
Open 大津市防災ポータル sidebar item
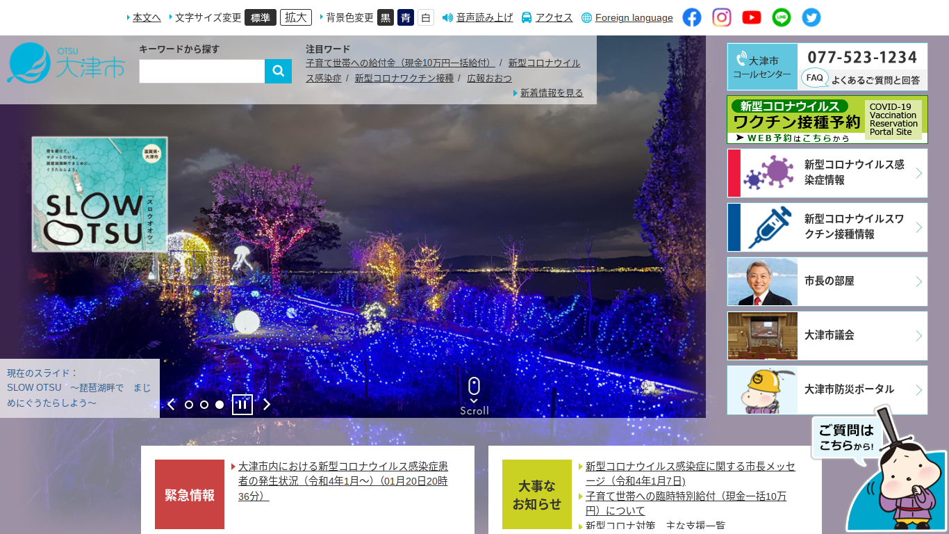827,390
